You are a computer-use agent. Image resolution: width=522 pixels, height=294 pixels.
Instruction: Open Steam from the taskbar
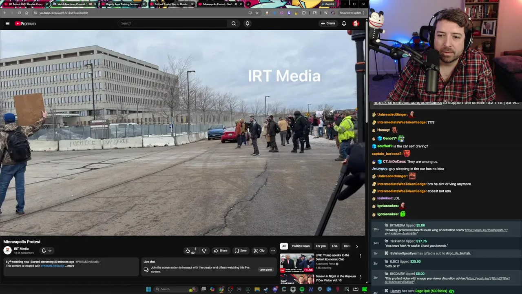(x=266, y=289)
